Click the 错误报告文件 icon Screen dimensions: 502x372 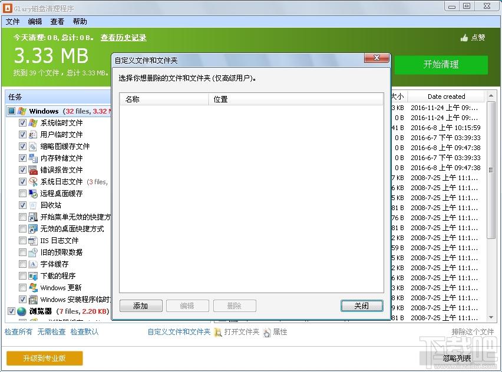click(x=33, y=170)
